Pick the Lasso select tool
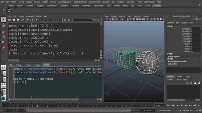This screenshot has height=113, width=202. click(x=3, y=26)
